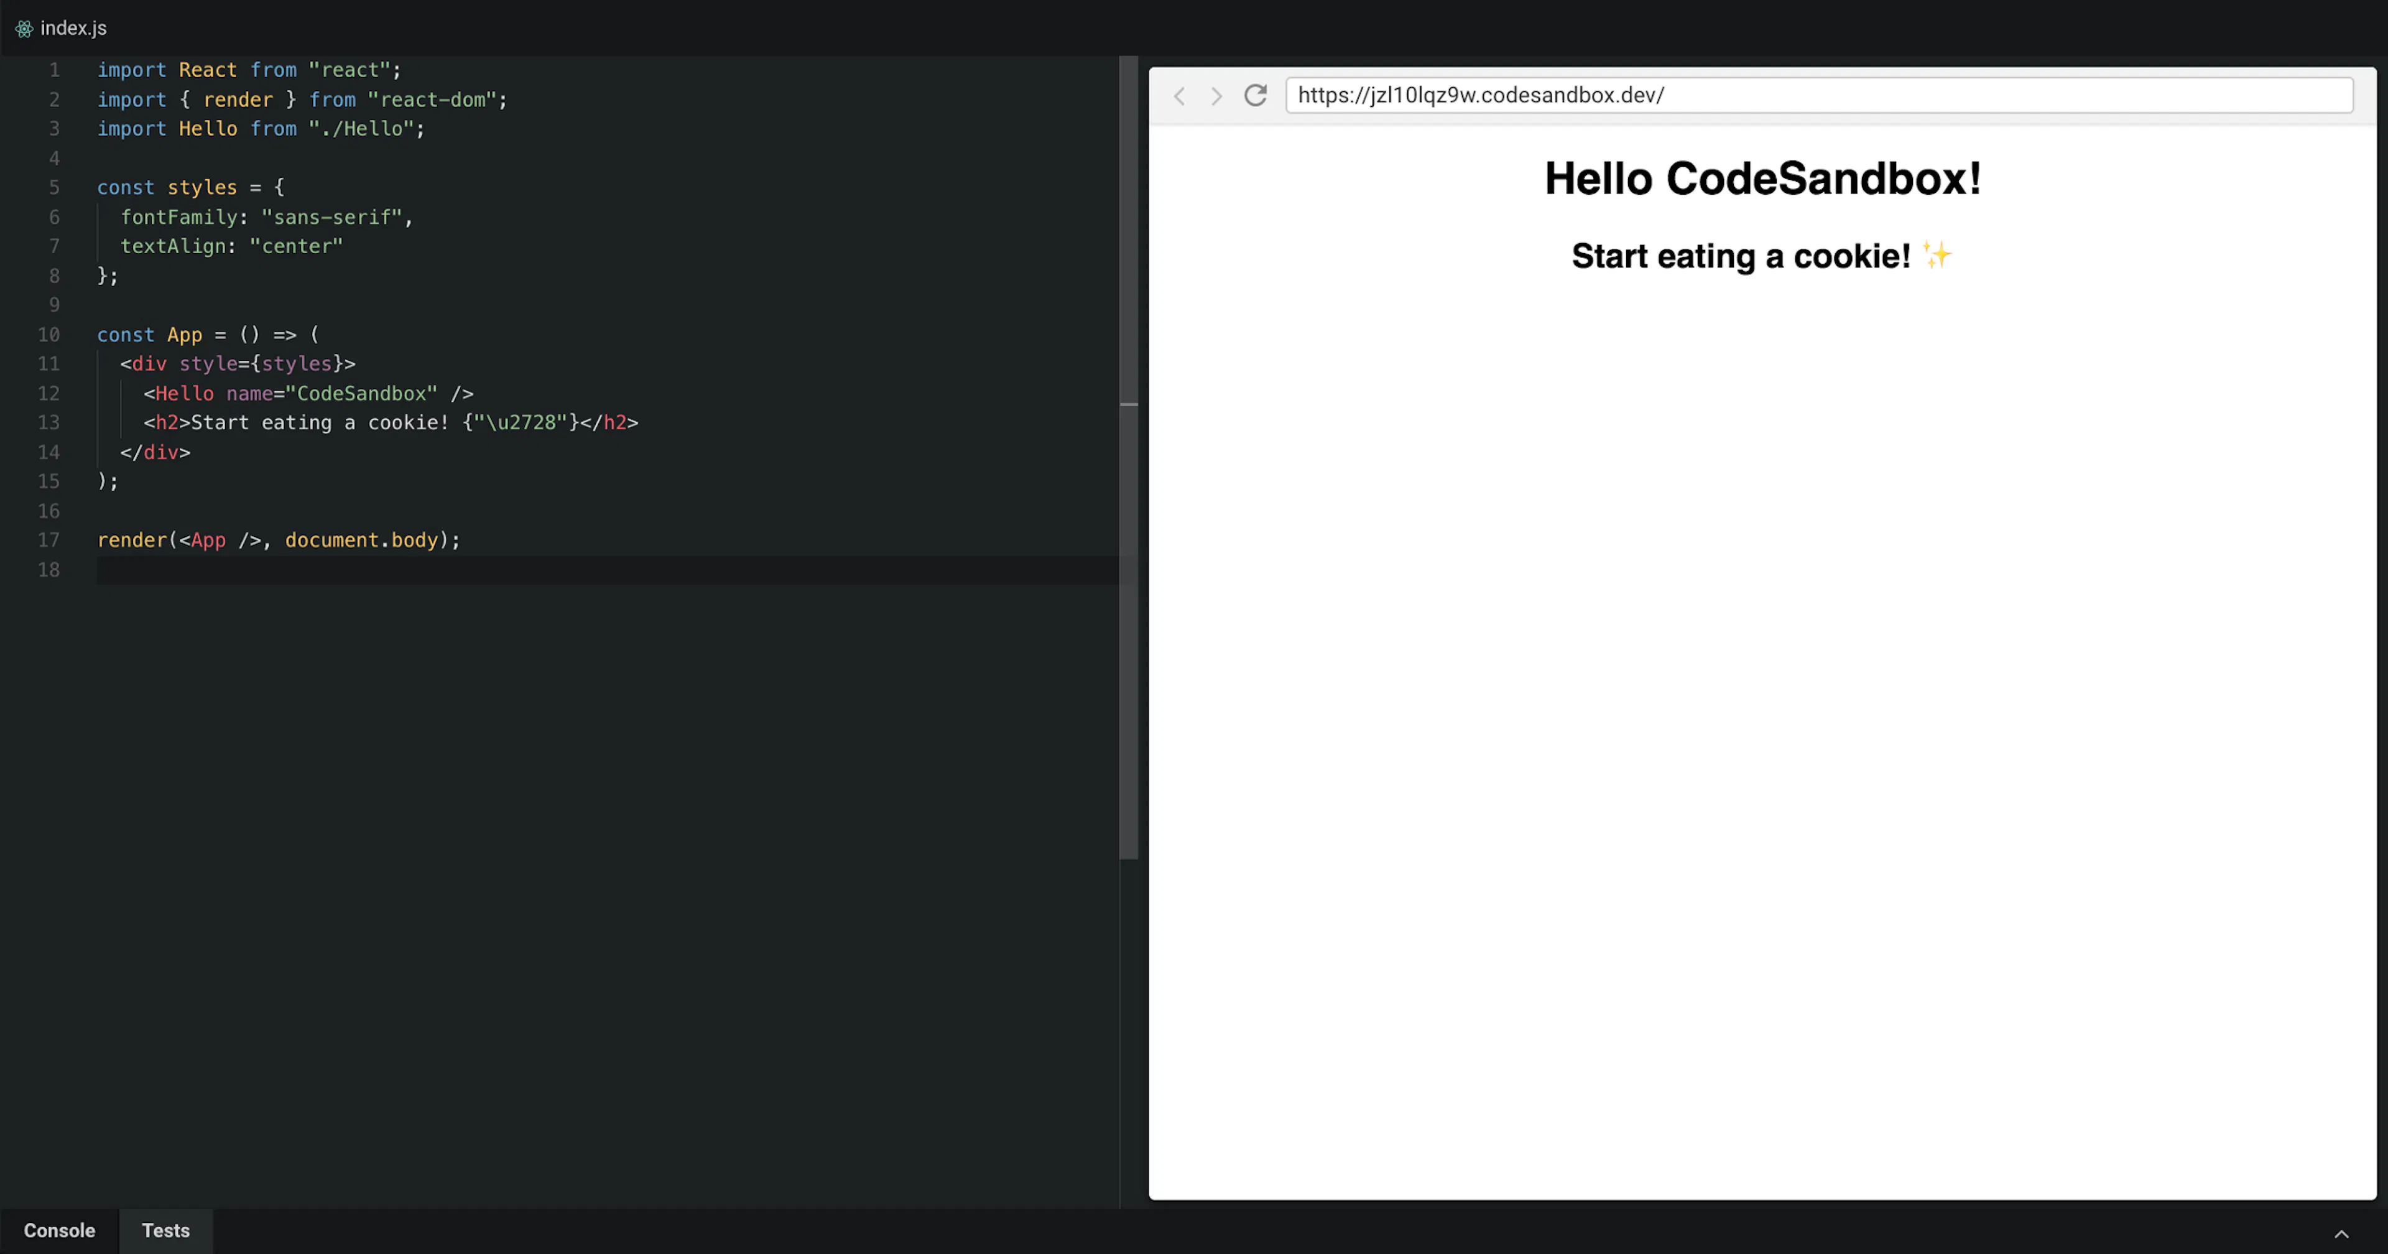Click the URL address bar
Viewport: 2388px width, 1254px height.
(1817, 95)
